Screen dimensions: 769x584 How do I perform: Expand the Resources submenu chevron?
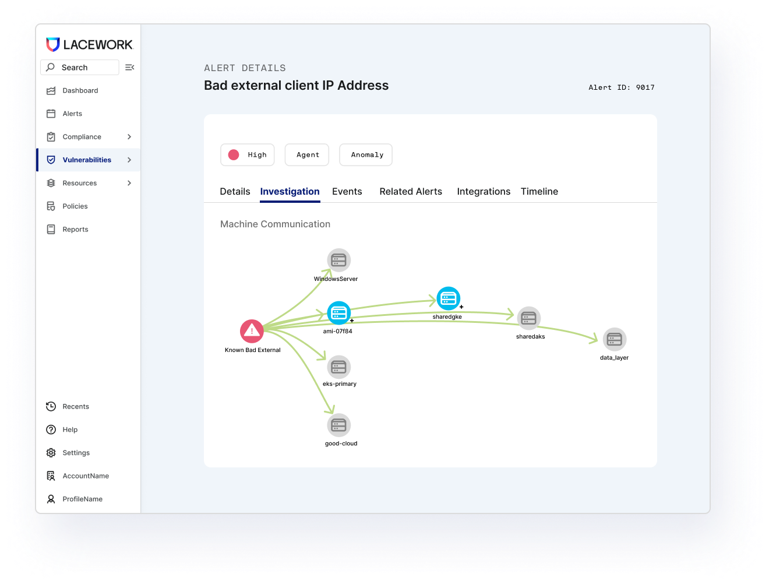[129, 183]
